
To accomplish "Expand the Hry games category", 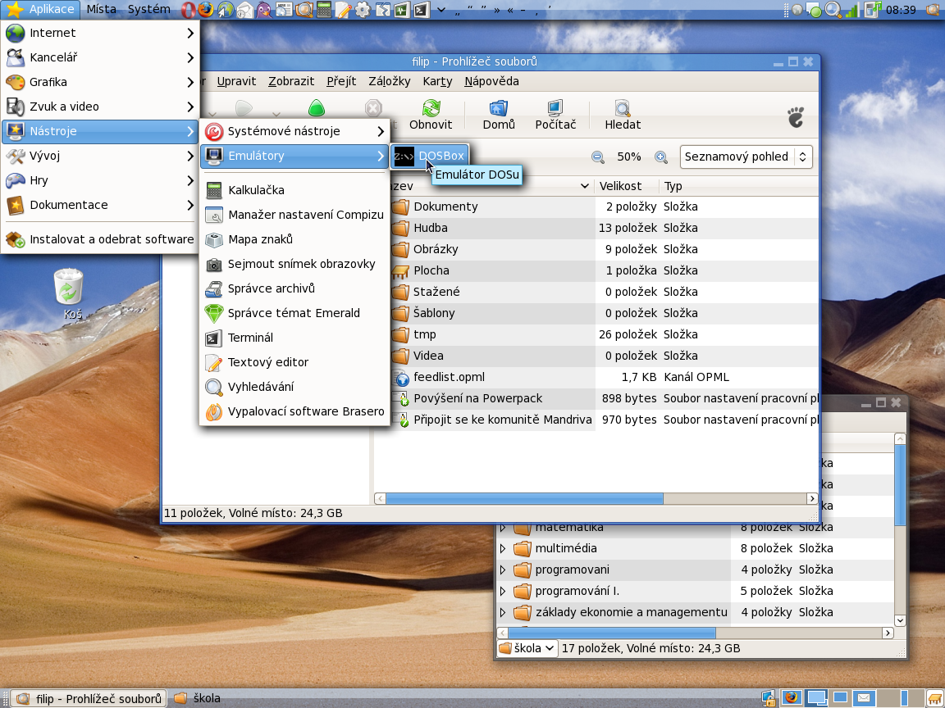I will (100, 180).
